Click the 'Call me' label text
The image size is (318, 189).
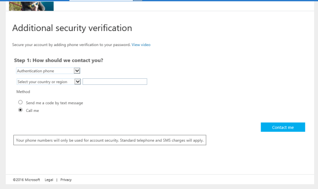click(x=32, y=111)
